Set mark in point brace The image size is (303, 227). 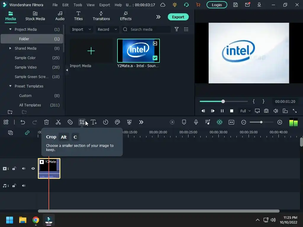coord(254,101)
